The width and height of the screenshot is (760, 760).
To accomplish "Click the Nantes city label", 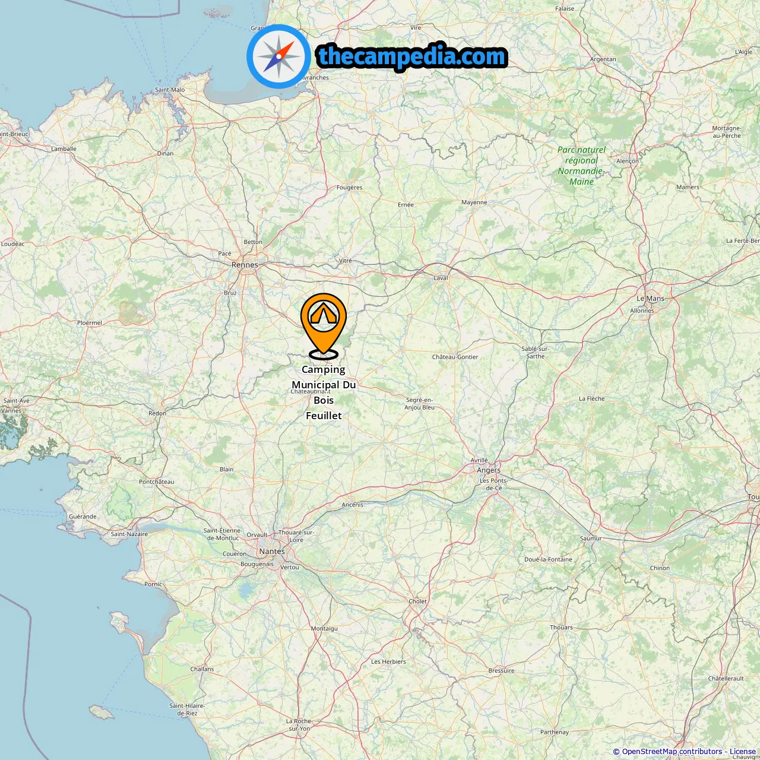I will tap(272, 552).
